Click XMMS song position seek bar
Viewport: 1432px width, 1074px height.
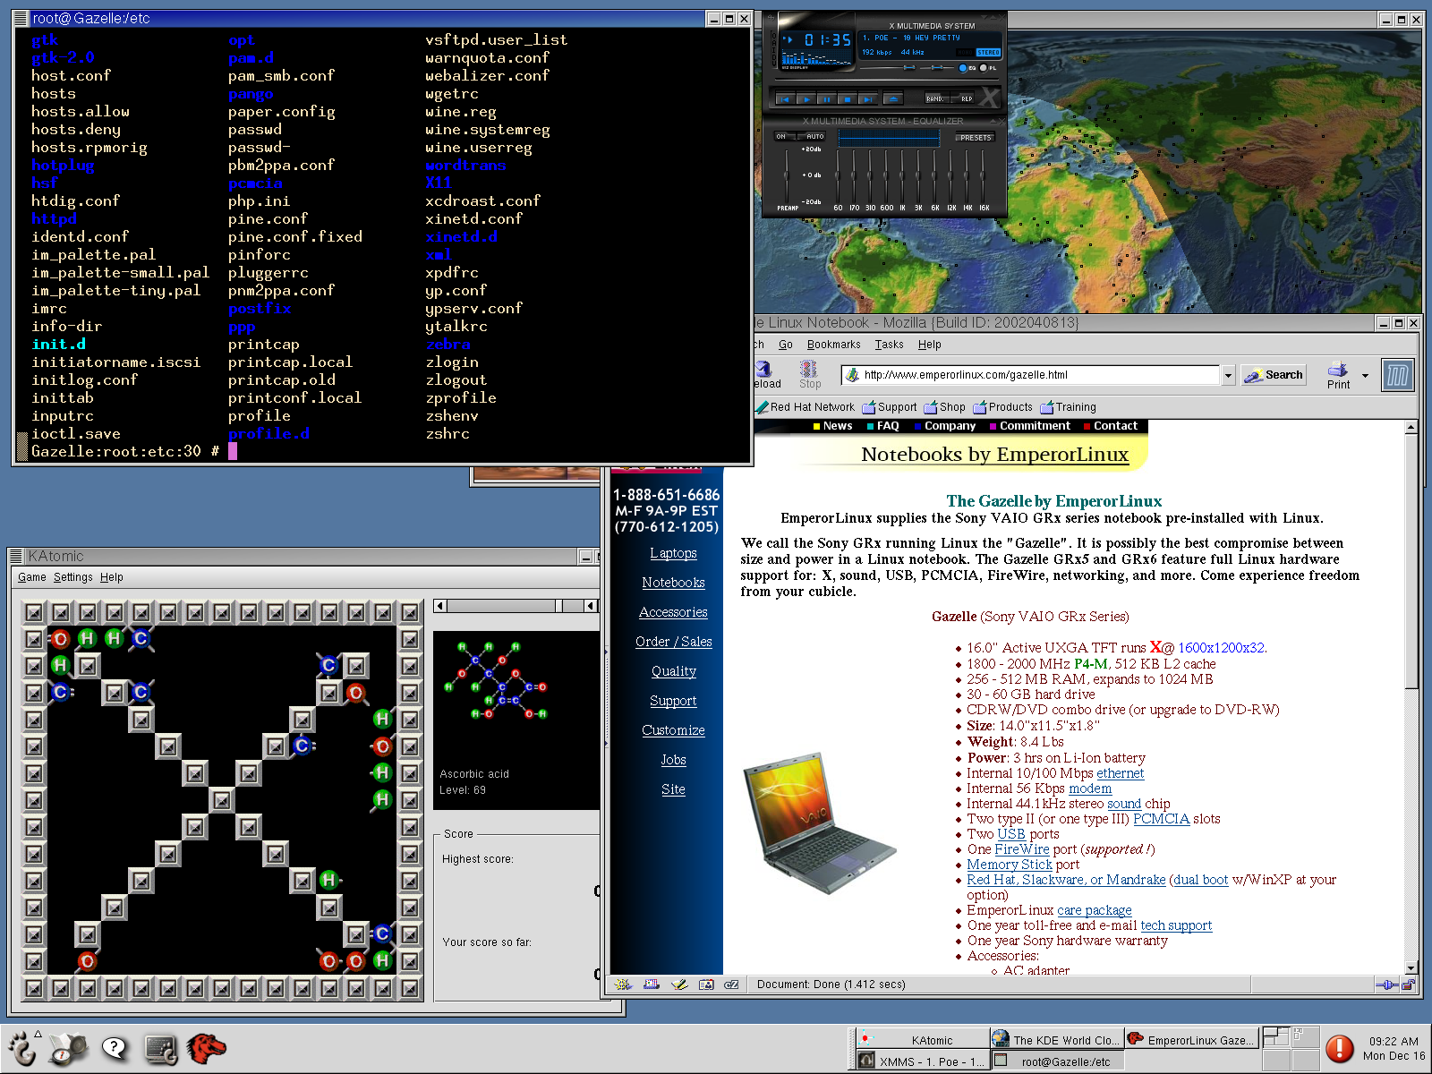click(887, 80)
